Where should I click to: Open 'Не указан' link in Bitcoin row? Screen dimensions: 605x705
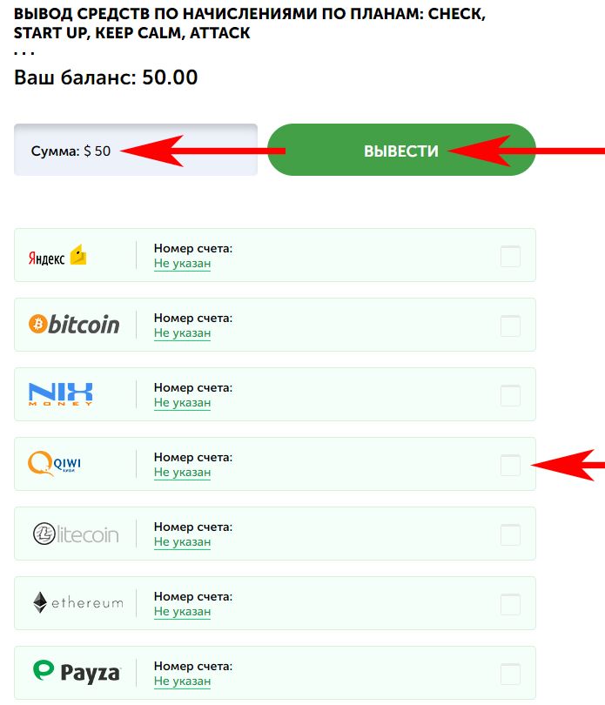[182, 333]
